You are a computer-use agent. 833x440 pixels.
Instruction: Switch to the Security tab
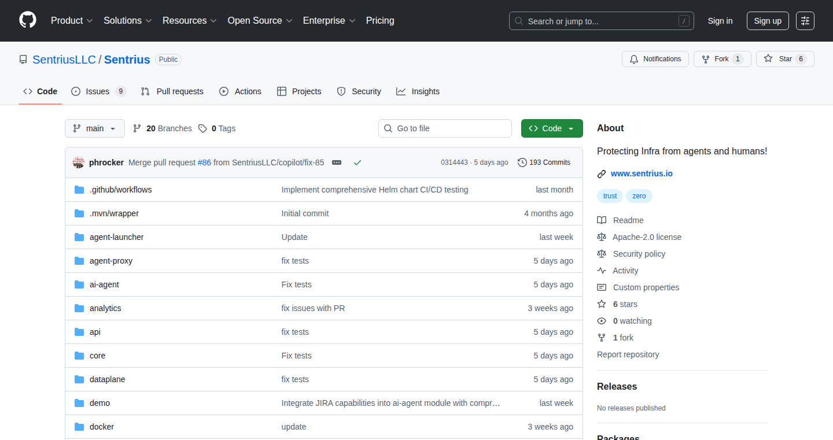pyautogui.click(x=359, y=91)
